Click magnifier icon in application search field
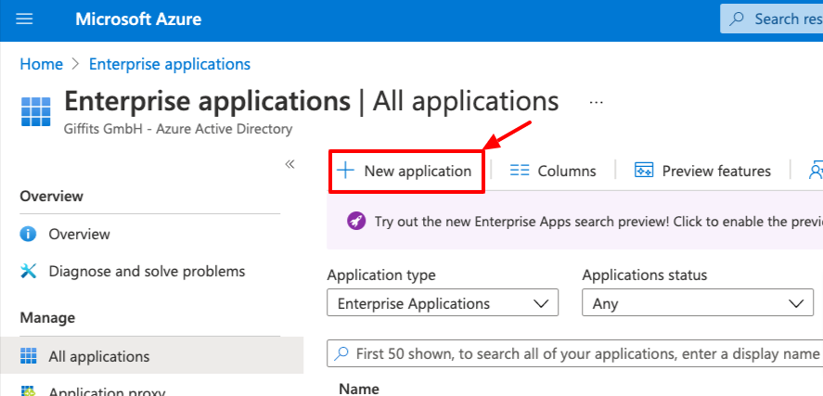823x396 pixels. [341, 353]
